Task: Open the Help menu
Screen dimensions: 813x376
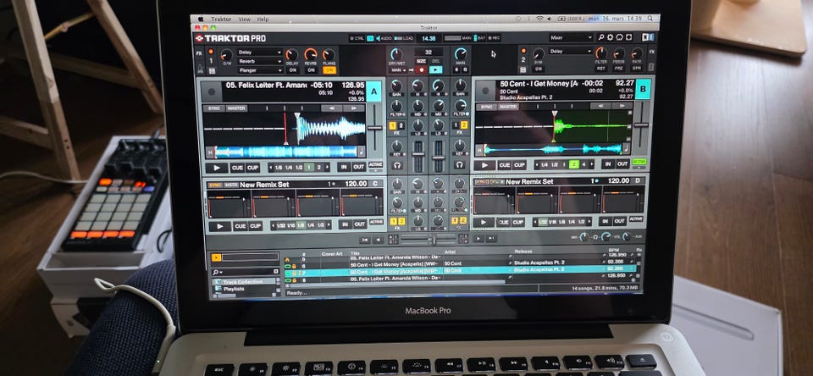Action: 263,19
